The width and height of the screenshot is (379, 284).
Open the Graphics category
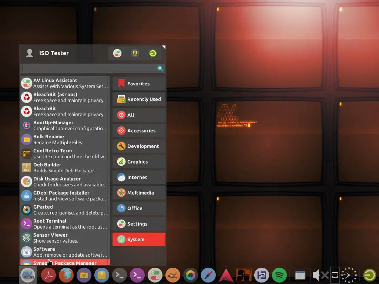pos(139,162)
